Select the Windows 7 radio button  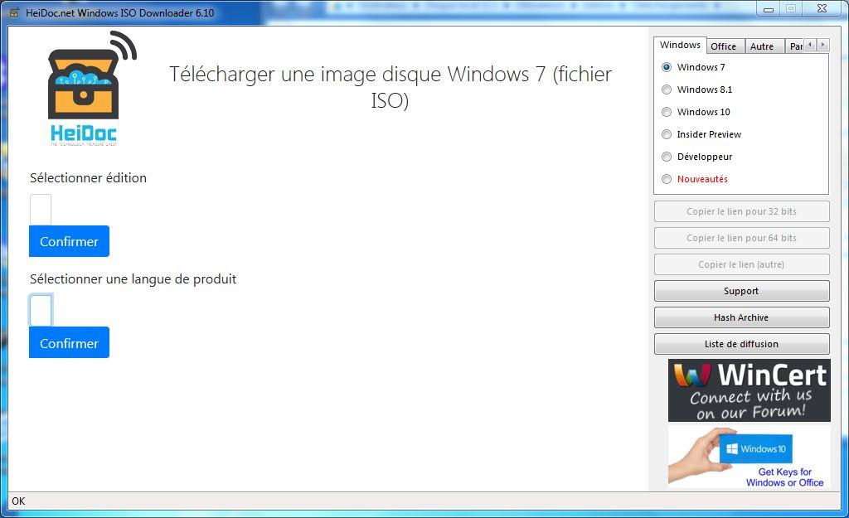pyautogui.click(x=667, y=67)
